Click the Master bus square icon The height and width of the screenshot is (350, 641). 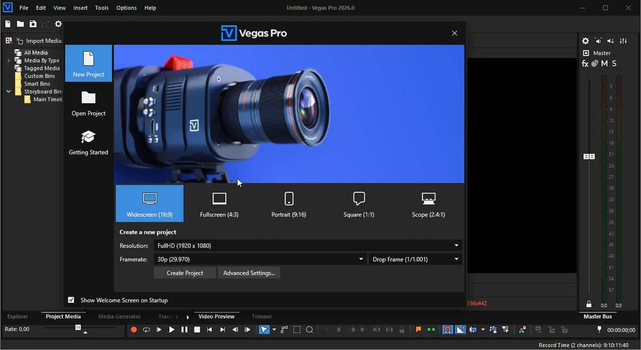(x=586, y=53)
